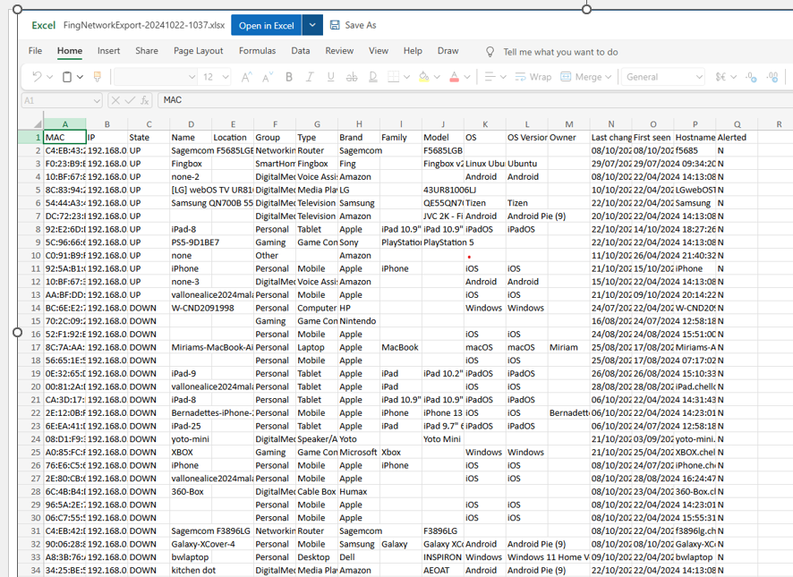Click the Merge cells button

tap(581, 77)
